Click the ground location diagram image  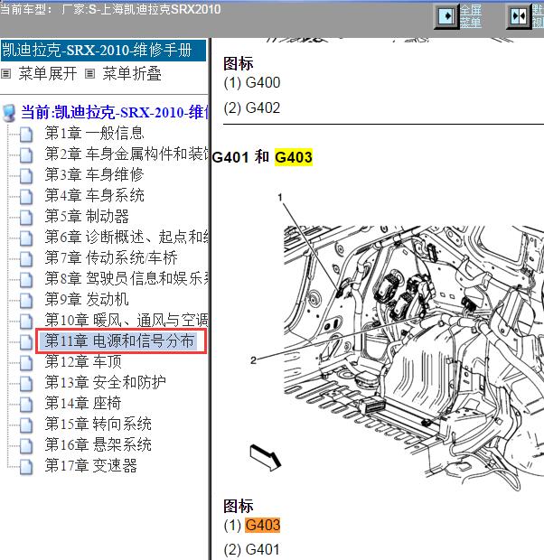pos(397,341)
